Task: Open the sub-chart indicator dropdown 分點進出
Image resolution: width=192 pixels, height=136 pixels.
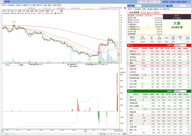Action: tap(11, 65)
